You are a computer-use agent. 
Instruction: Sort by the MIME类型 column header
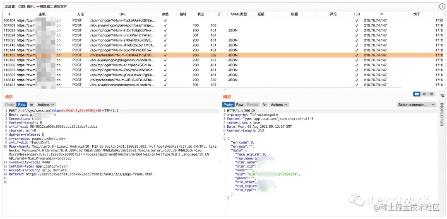(x=239, y=14)
